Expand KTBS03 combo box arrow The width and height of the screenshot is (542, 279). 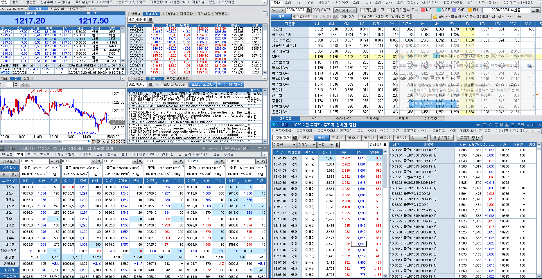point(52,161)
